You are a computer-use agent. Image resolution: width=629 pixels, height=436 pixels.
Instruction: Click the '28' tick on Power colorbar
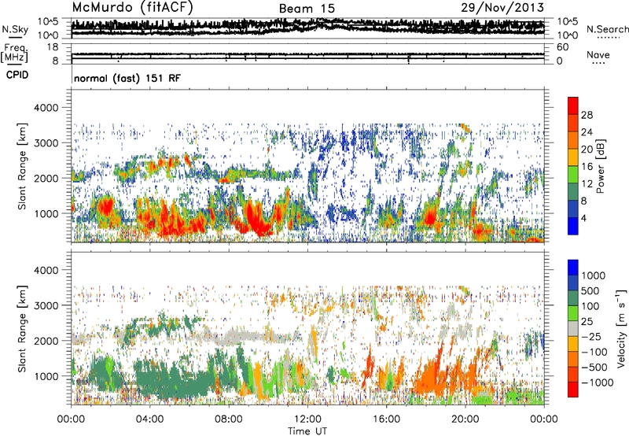tap(587, 115)
